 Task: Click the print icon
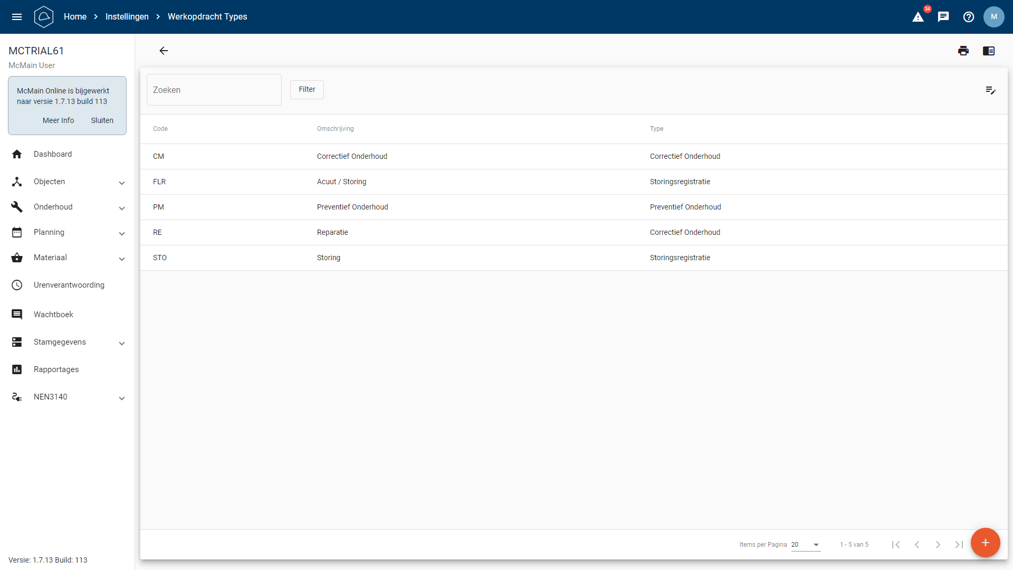pyautogui.click(x=963, y=51)
